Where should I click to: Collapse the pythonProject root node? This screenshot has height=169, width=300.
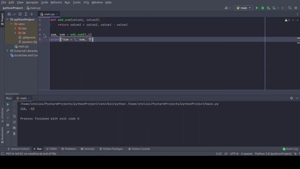[x=7, y=20]
